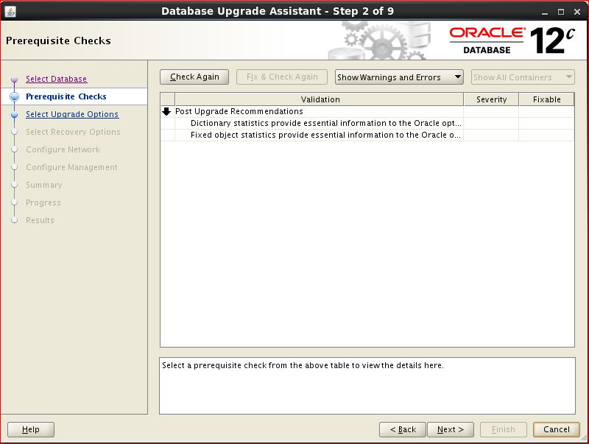This screenshot has height=444, width=589.
Task: Select the Prerequisite Checks step
Action: pyautogui.click(x=66, y=96)
